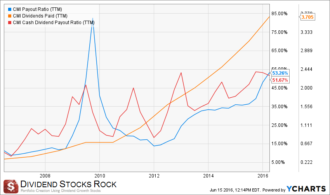Click the blue CMI Payout Ratio legend swatch
The width and height of the screenshot is (330, 195).
[x=9, y=9]
